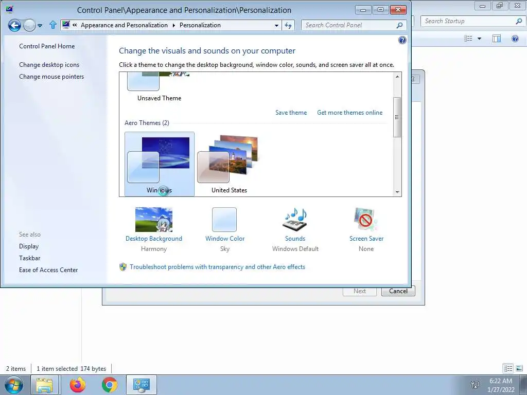This screenshot has width=527, height=395.
Task: Open Desktop Background picture icon
Action: tap(153, 220)
